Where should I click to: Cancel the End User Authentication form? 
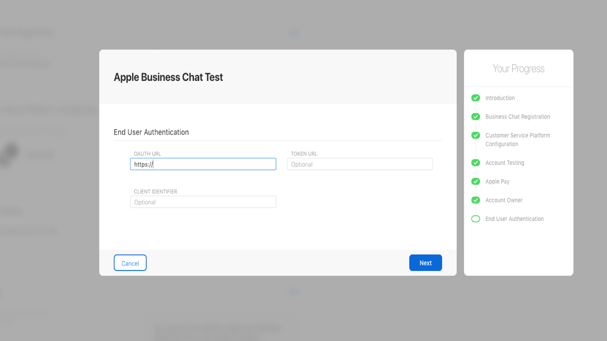[130, 263]
